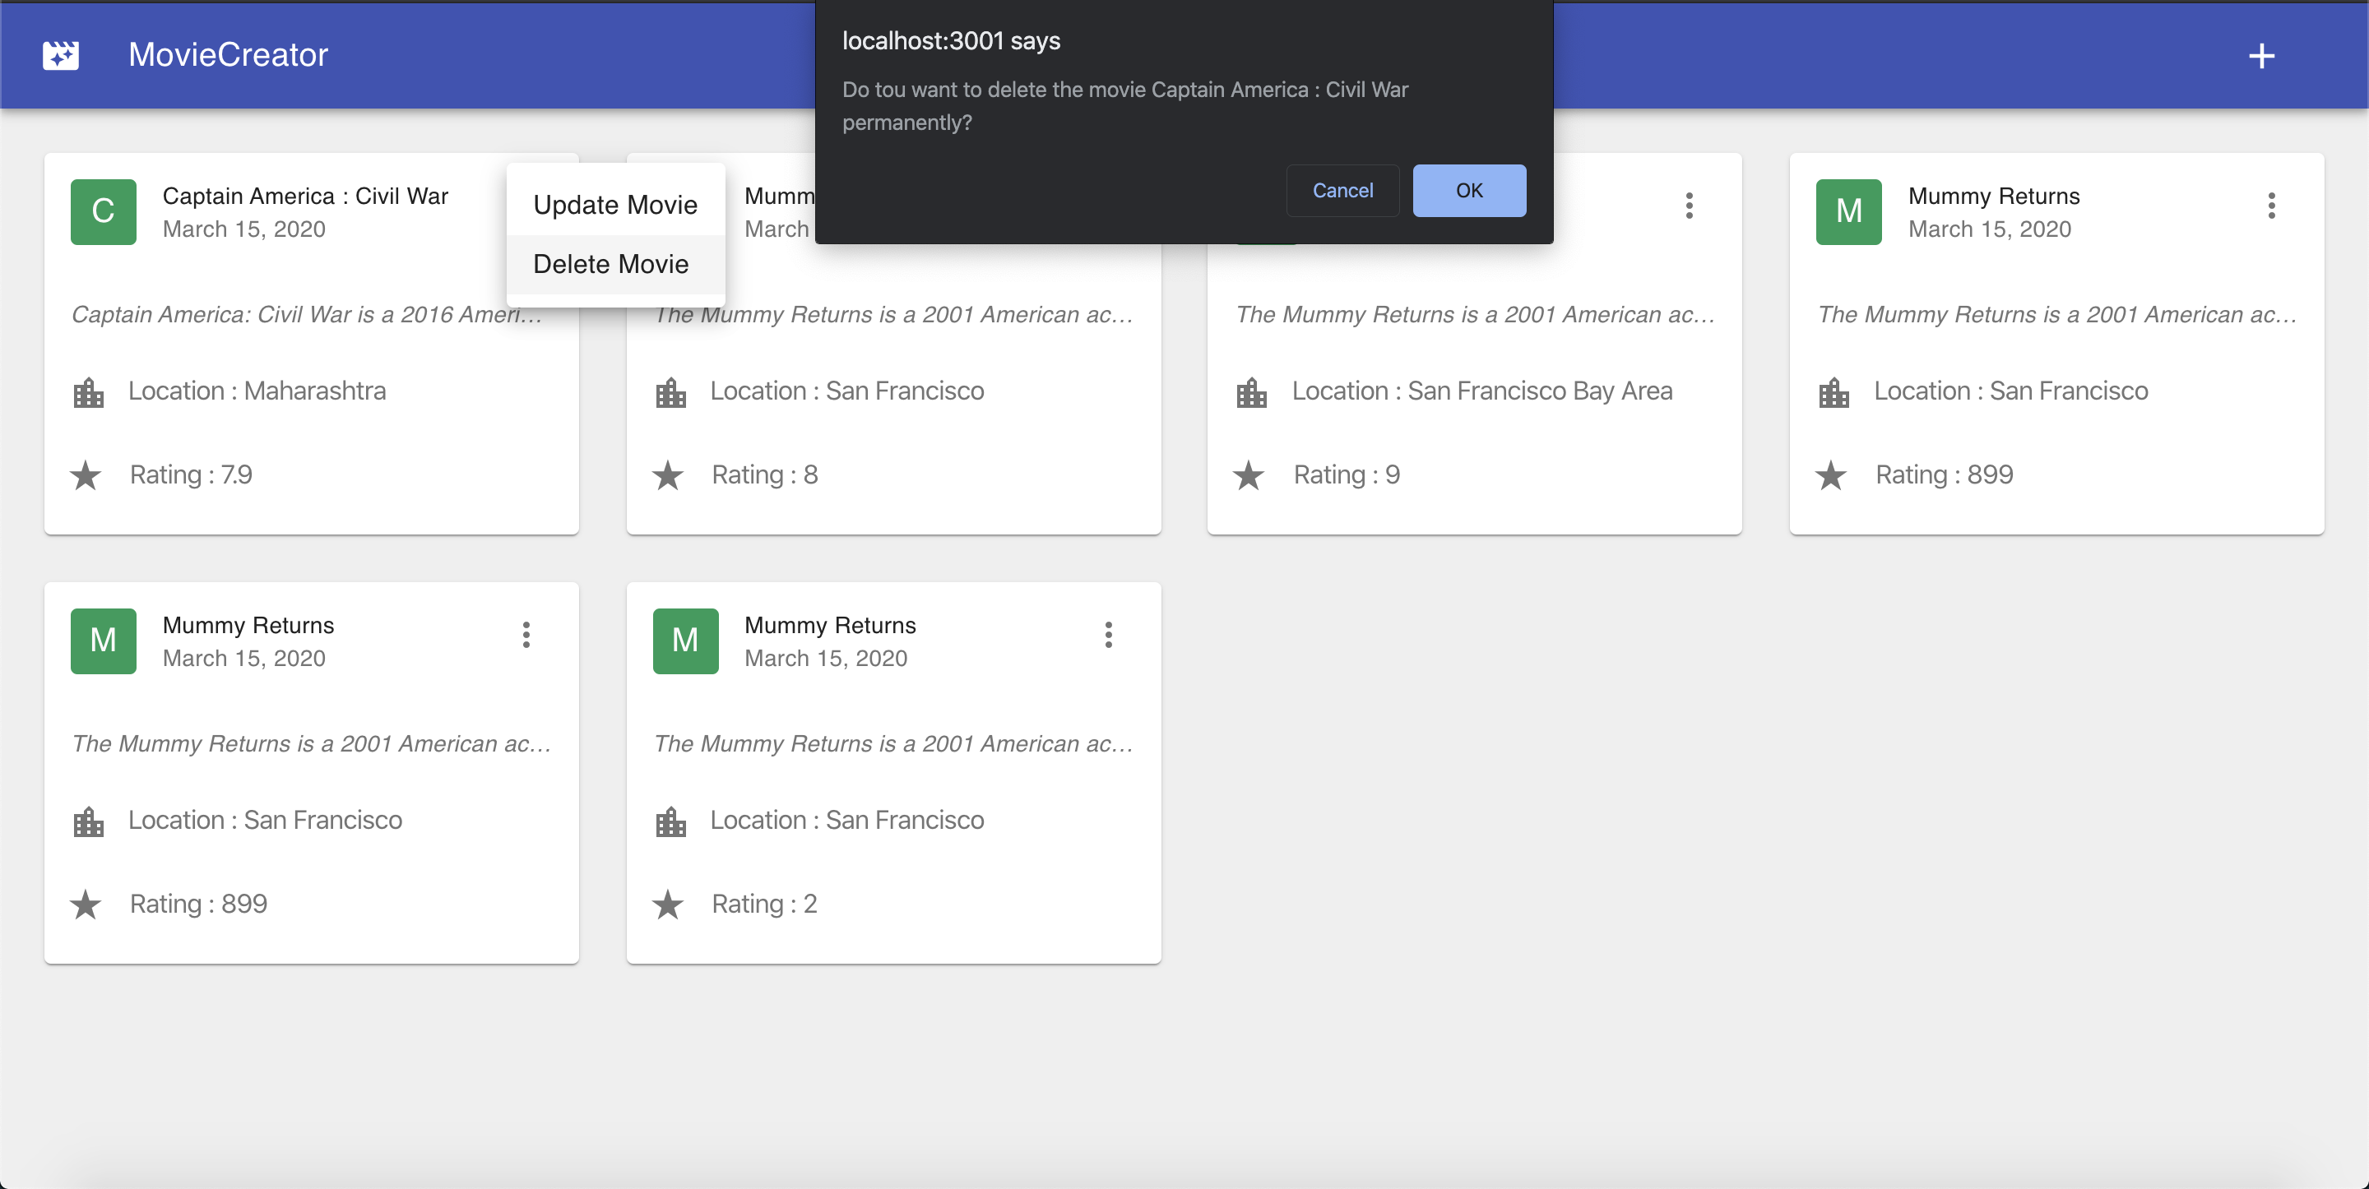2369x1189 pixels.
Task: Select Update Movie from context menu
Action: coord(614,204)
